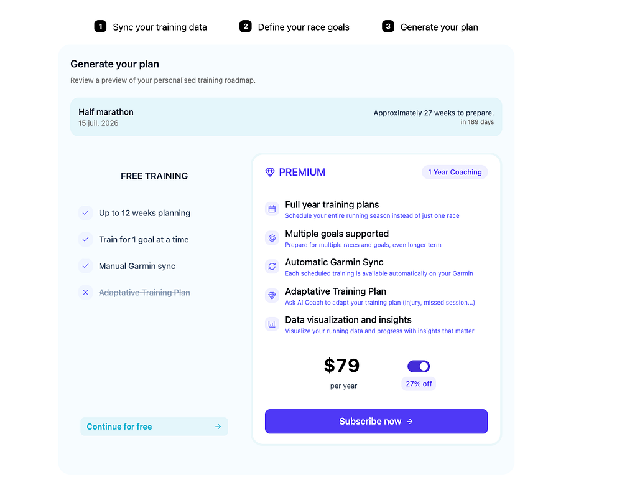Click the target icon beside Multiple goals supported
This screenshot has width=622, height=492.
(272, 238)
